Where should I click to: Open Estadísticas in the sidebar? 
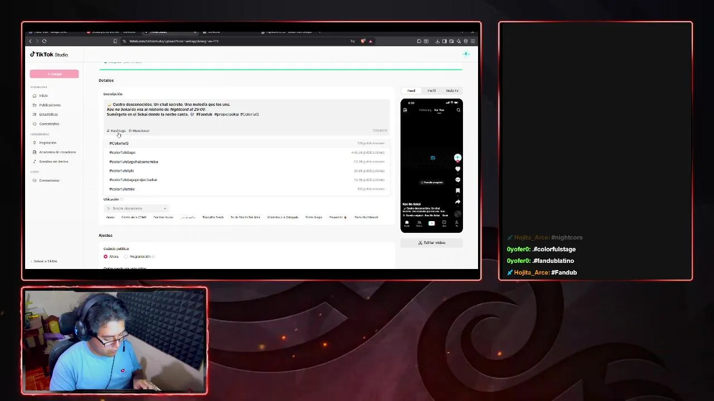(48, 115)
